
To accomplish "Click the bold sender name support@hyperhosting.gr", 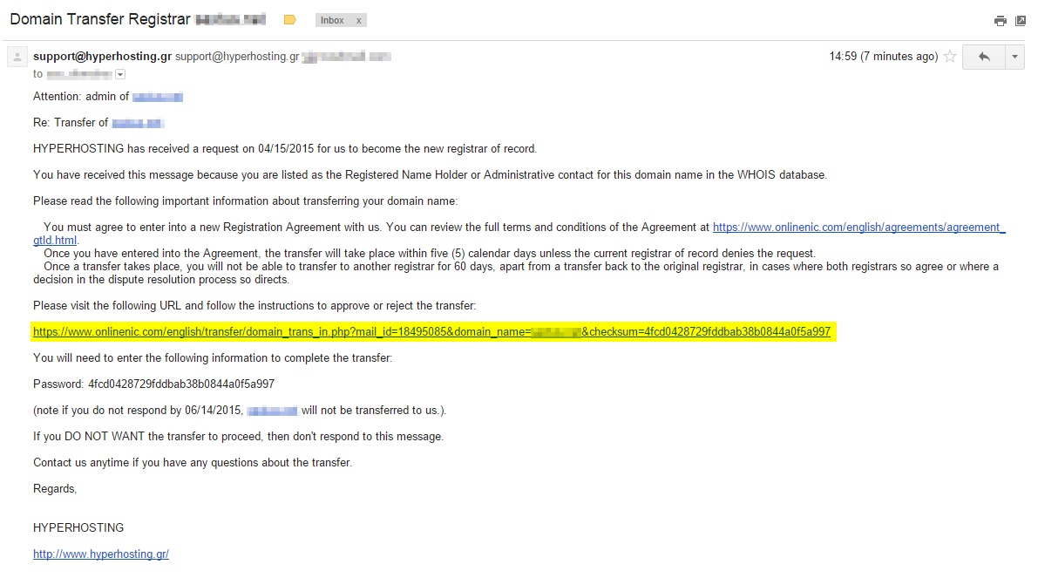I will [x=103, y=57].
